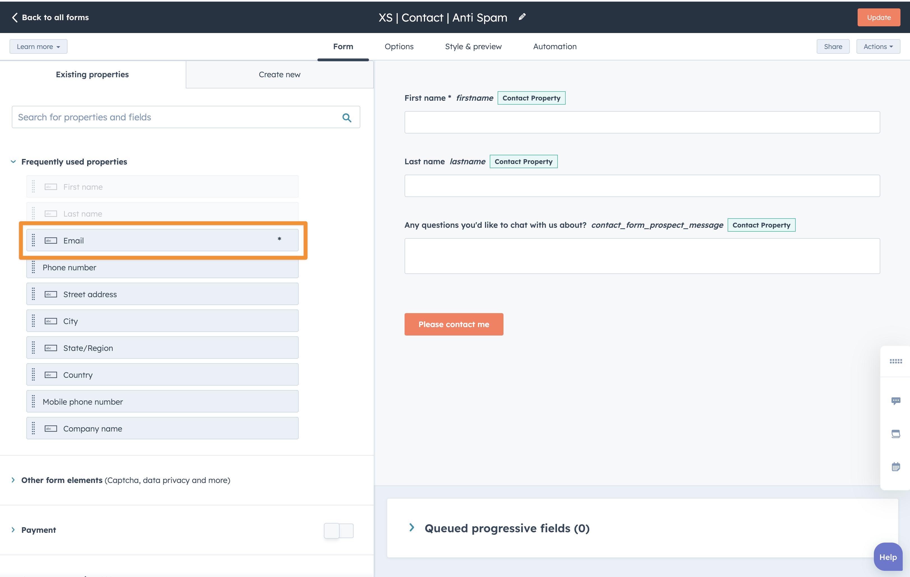910x577 pixels.
Task: Click drag handle of Country property
Action: (33, 374)
